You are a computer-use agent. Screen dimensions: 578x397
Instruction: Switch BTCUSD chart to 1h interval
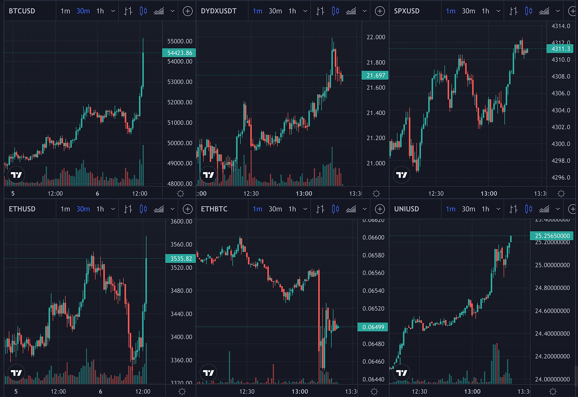tap(100, 11)
